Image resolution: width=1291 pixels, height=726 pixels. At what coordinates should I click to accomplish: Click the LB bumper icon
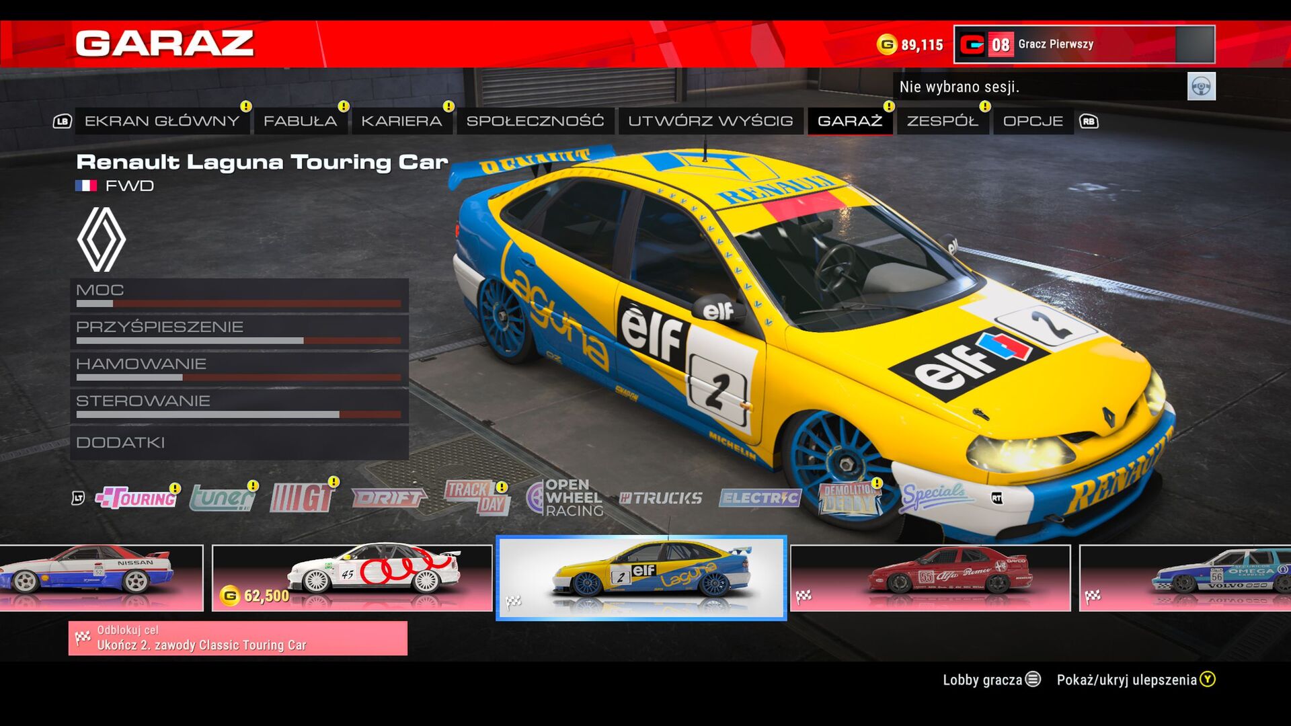point(63,122)
